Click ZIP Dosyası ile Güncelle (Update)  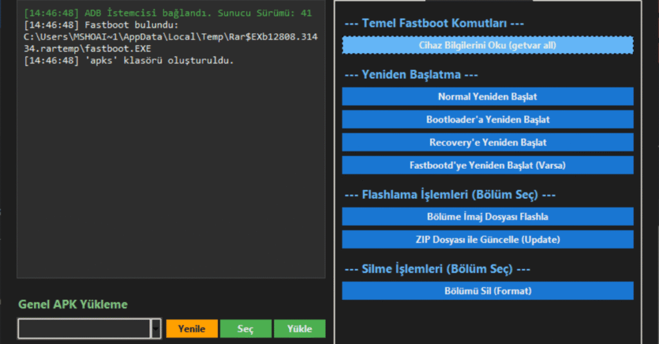pos(488,239)
